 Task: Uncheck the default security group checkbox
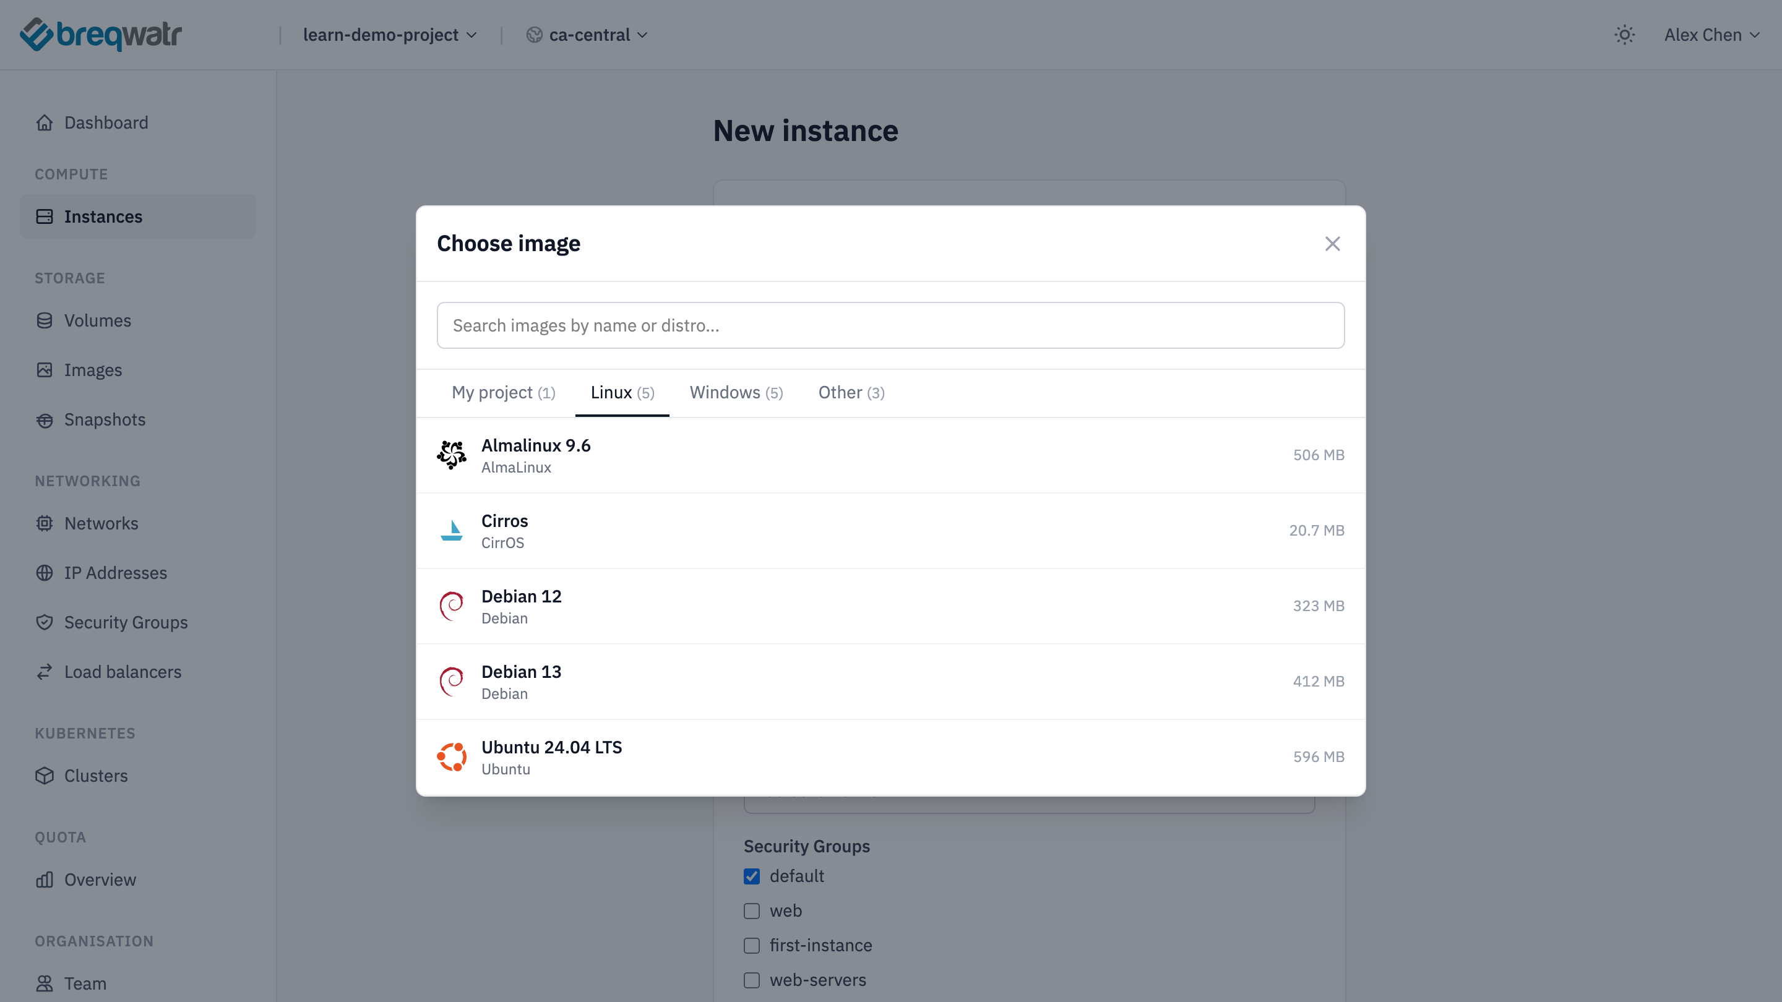click(752, 876)
